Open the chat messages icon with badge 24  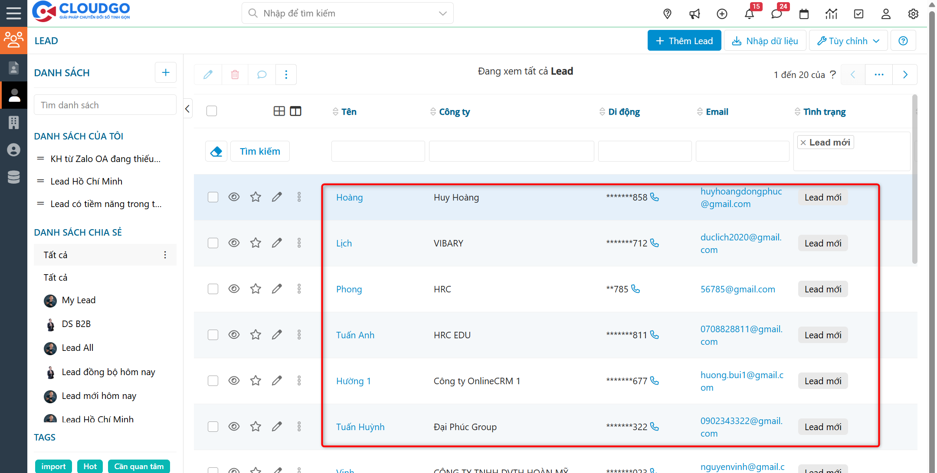click(776, 14)
